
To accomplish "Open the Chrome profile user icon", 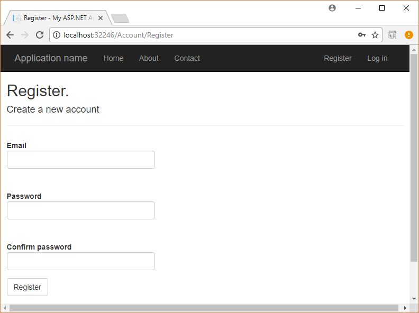I will (332, 8).
